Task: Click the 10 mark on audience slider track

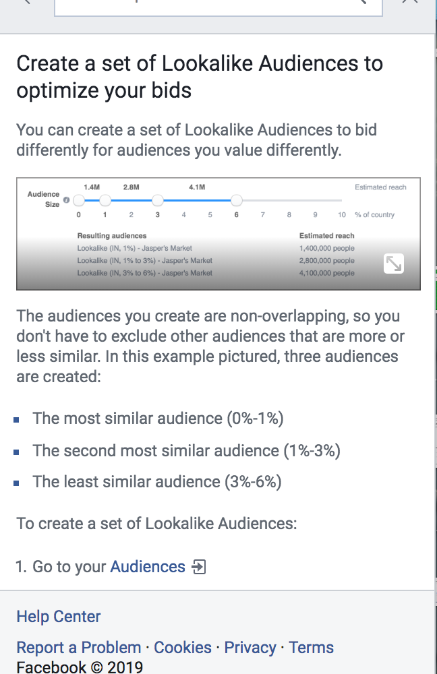Action: tap(341, 214)
